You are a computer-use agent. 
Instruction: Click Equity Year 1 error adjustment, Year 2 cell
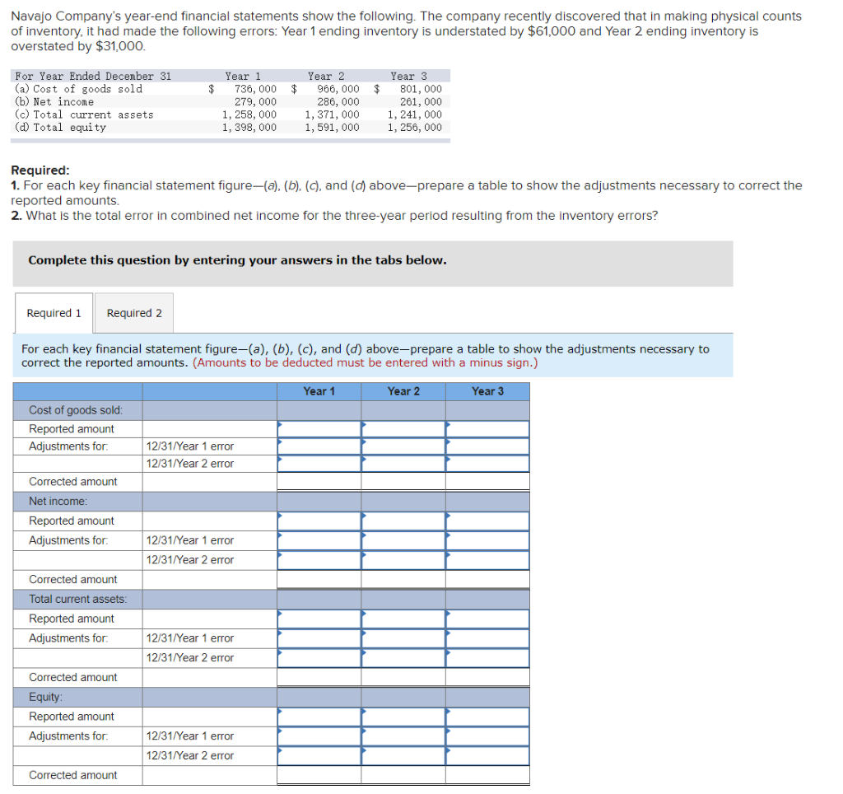pos(403,736)
